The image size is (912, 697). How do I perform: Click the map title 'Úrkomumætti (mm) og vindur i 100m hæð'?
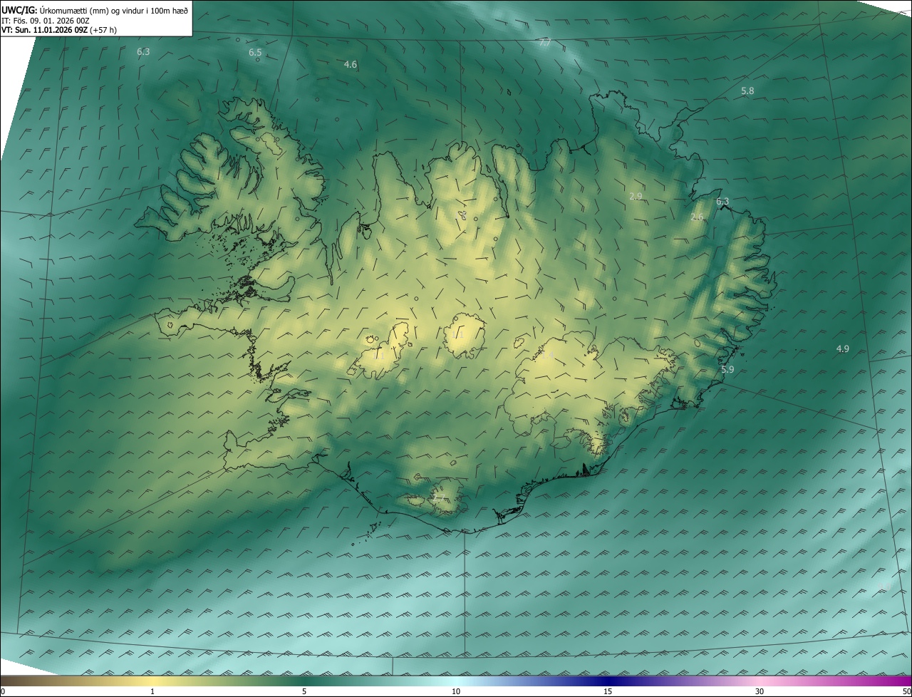(113, 10)
